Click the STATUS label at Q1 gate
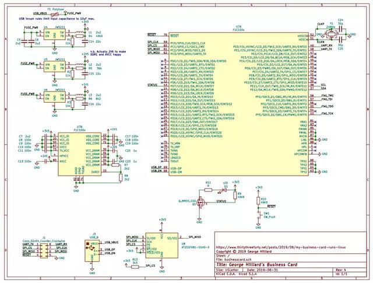The image size is (373, 283). pos(221,201)
